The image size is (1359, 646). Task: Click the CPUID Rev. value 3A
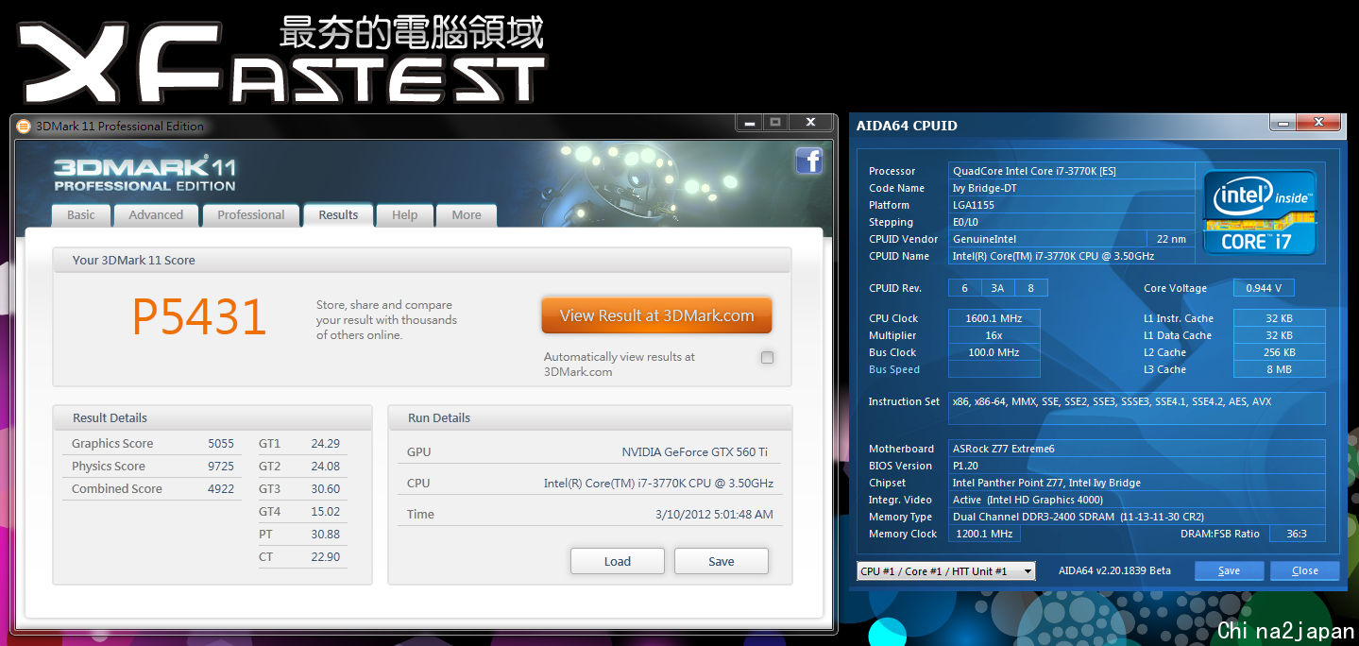tap(997, 288)
